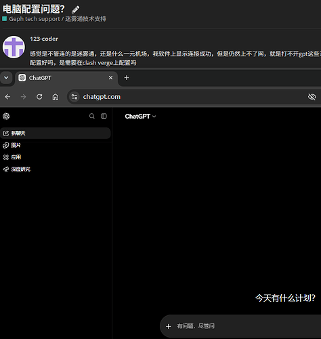
Task: Open a new browser tab with plus
Action: [x=127, y=78]
